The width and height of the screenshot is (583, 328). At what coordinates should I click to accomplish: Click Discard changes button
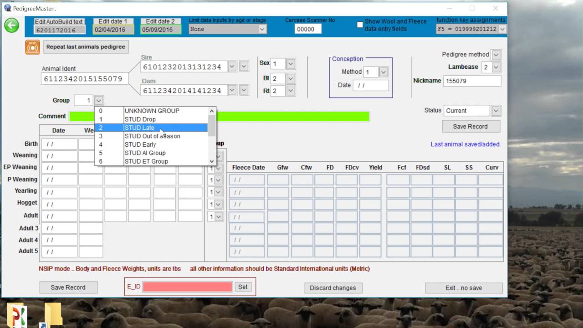tap(333, 288)
